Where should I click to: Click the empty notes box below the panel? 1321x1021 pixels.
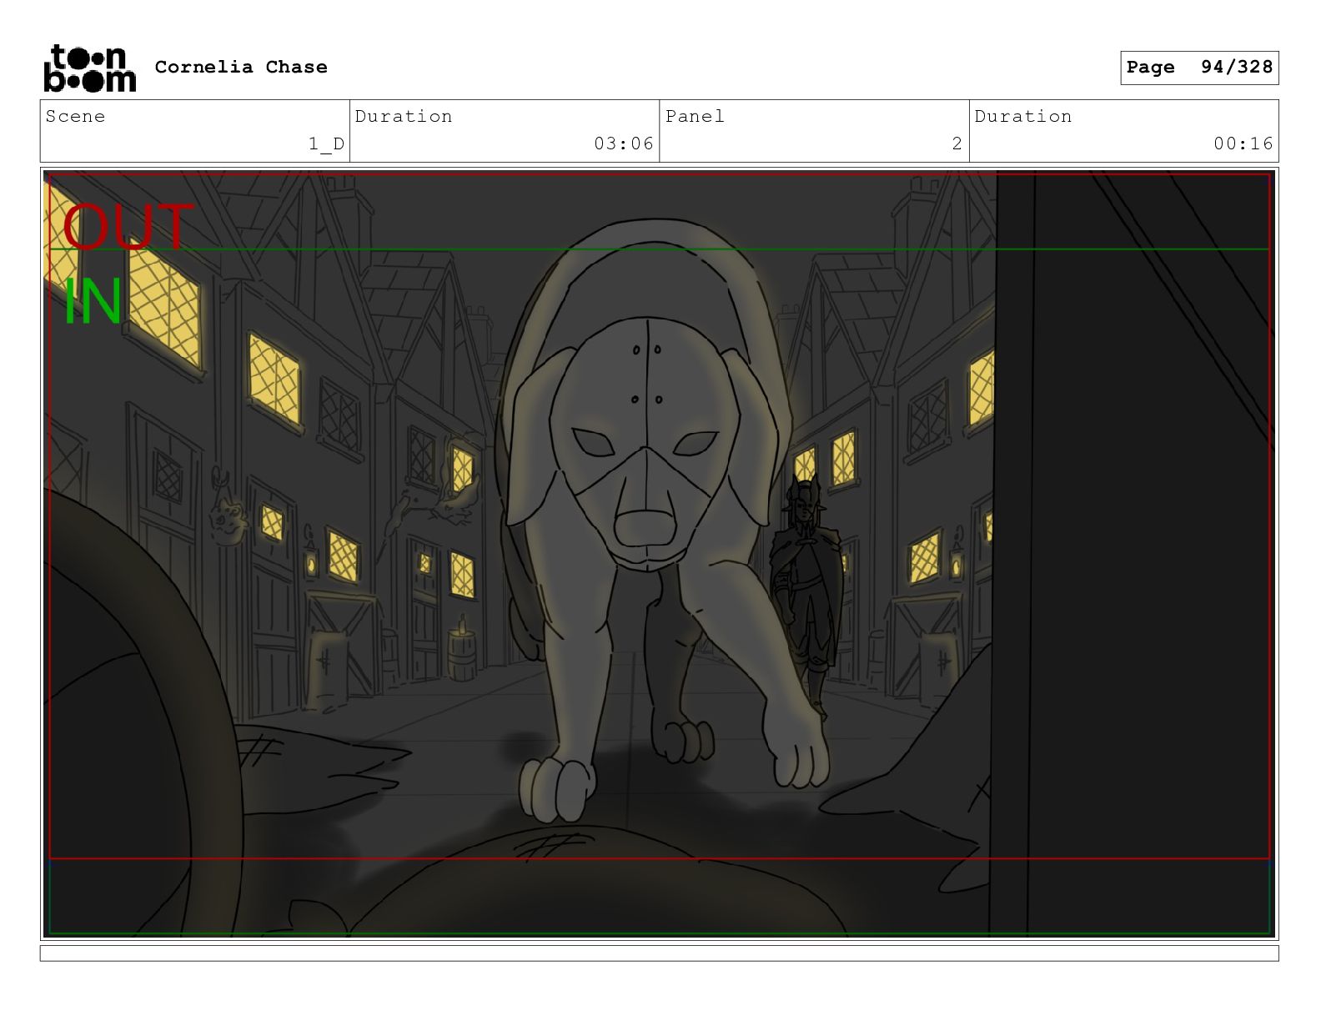[659, 953]
